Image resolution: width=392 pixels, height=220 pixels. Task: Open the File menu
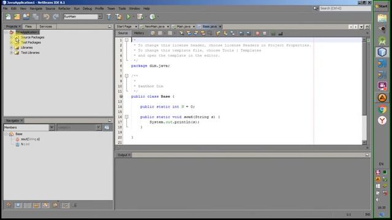[x=6, y=9]
